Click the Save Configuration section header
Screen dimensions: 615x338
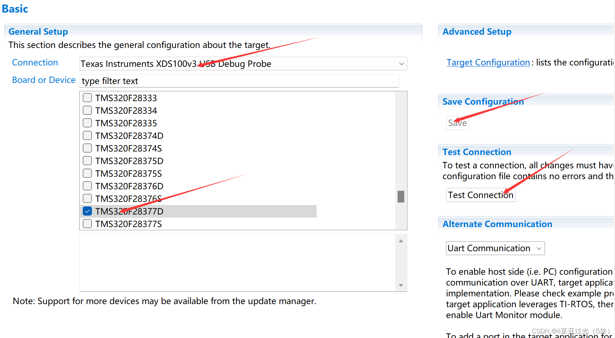[483, 101]
